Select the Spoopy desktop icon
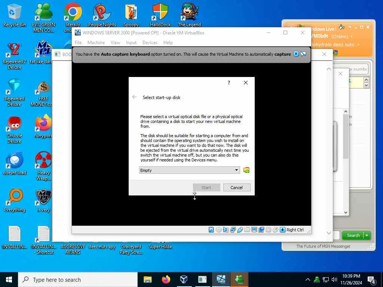The image size is (383, 287). [x=131, y=15]
